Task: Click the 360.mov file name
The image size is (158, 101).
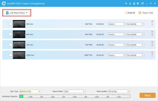Action: coord(29,24)
